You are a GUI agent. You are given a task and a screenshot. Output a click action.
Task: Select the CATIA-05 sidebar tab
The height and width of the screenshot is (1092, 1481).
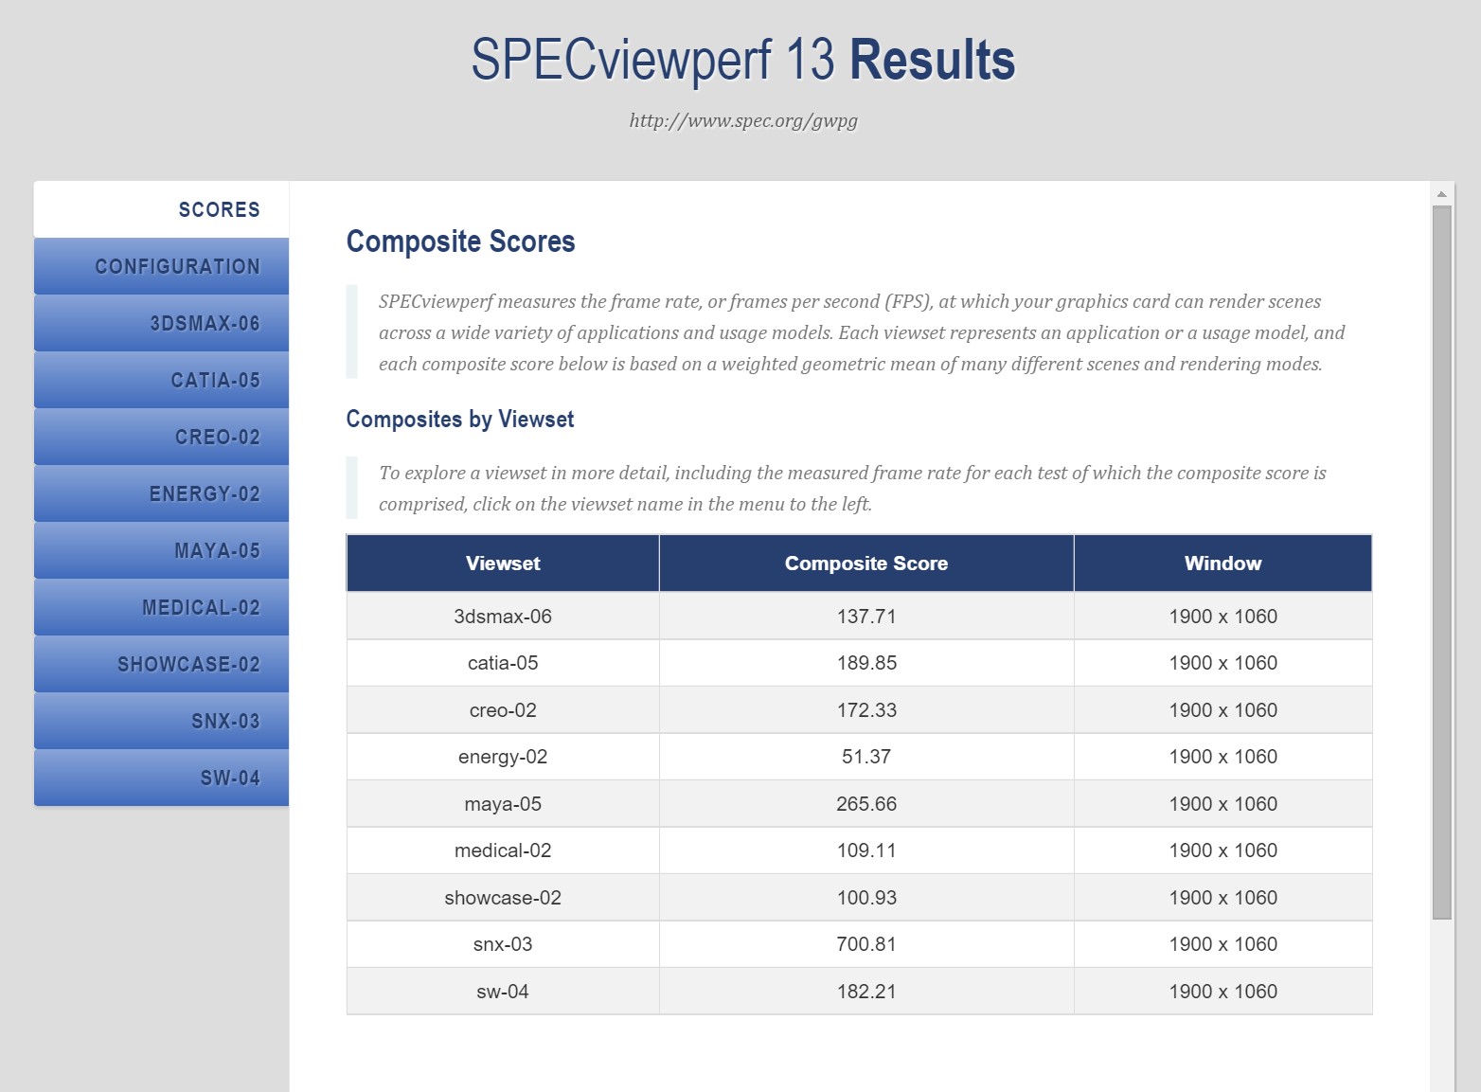click(x=161, y=380)
